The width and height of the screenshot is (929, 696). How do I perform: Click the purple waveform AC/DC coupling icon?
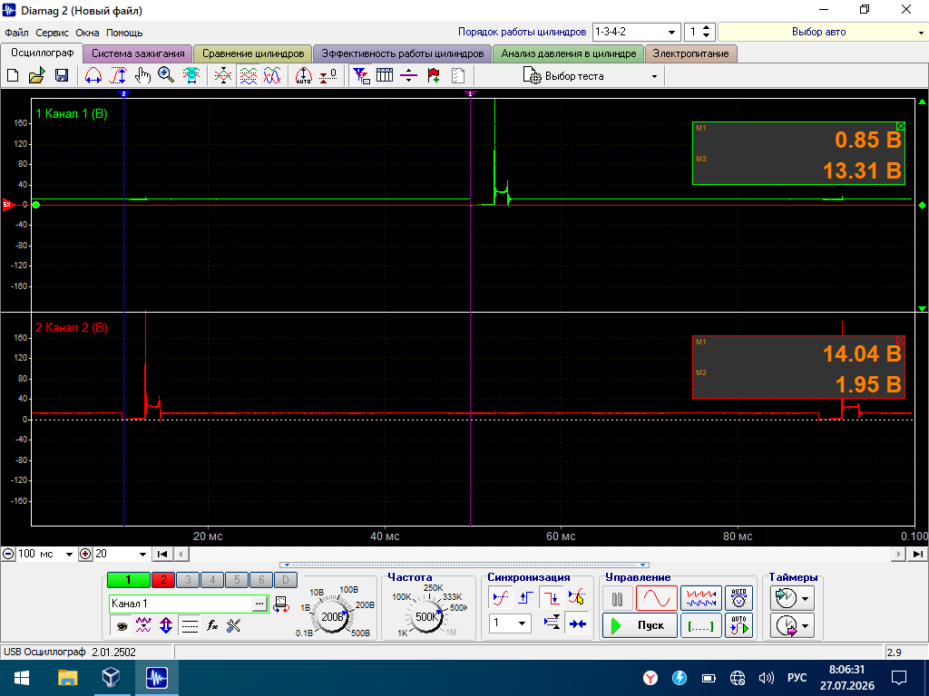(143, 625)
